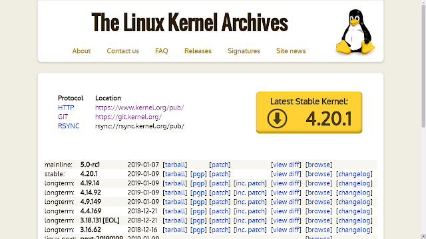The width and height of the screenshot is (426, 239).
Task: Open patch for longterm 4.4.169
Action: click(220, 211)
